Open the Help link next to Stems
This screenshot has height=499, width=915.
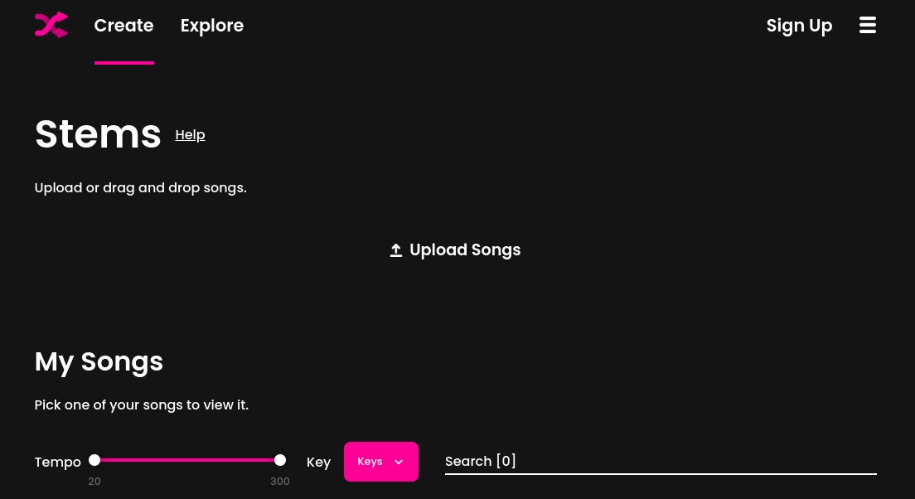point(190,134)
